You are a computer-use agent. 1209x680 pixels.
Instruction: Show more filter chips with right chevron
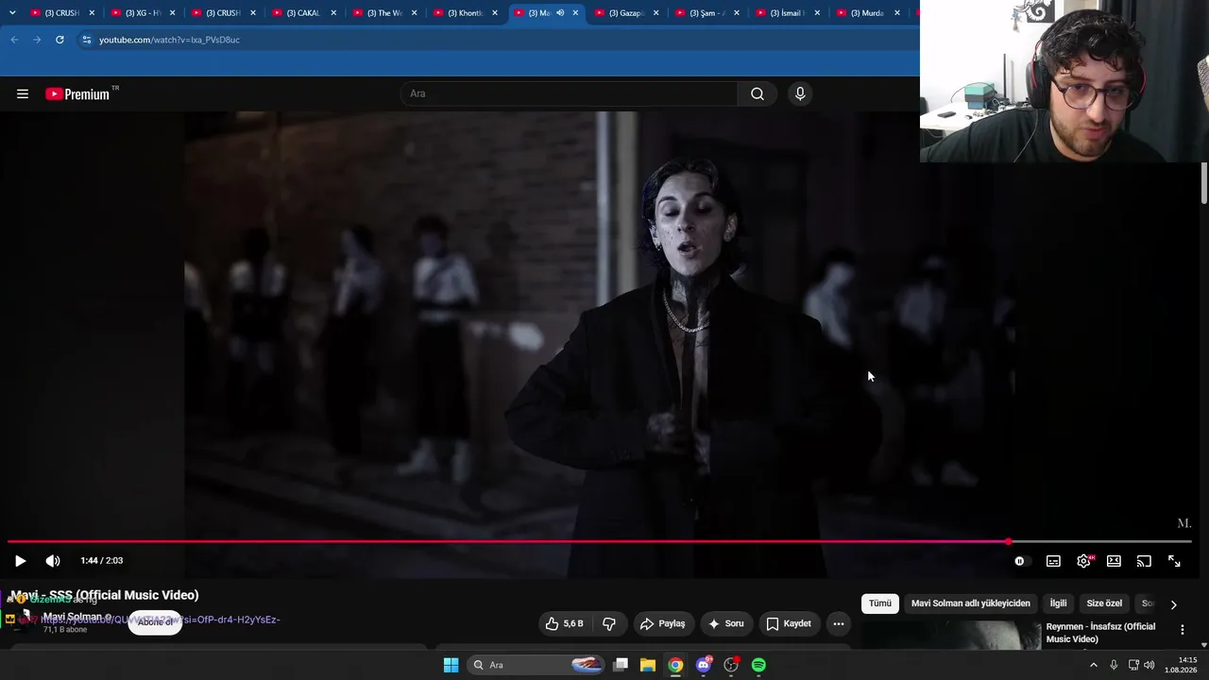1173,604
